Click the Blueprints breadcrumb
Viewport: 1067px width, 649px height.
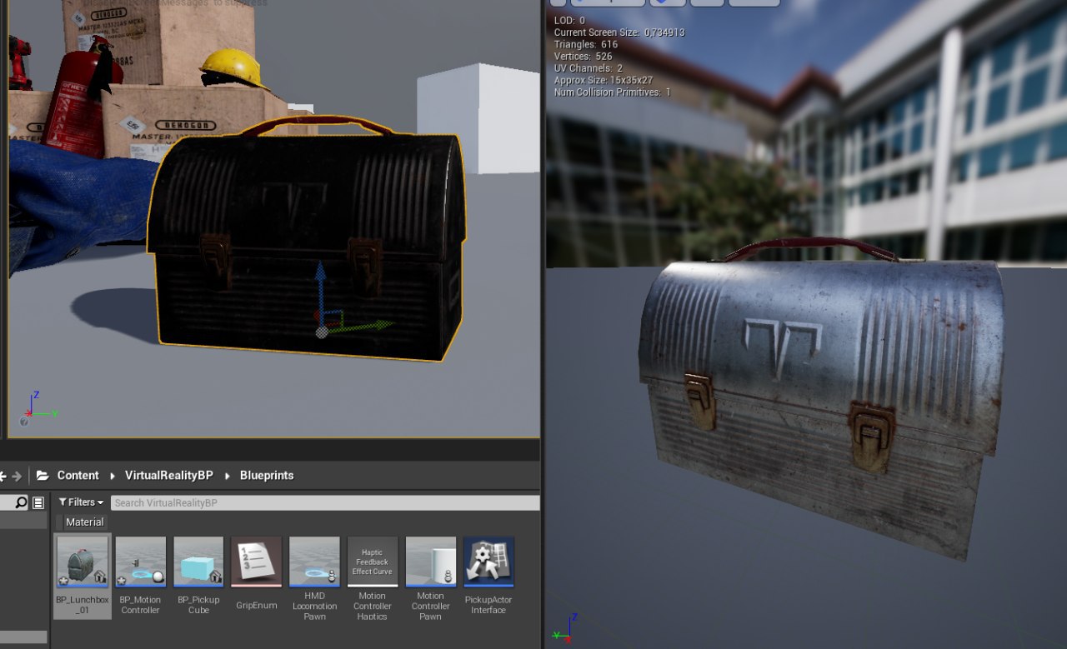(267, 476)
